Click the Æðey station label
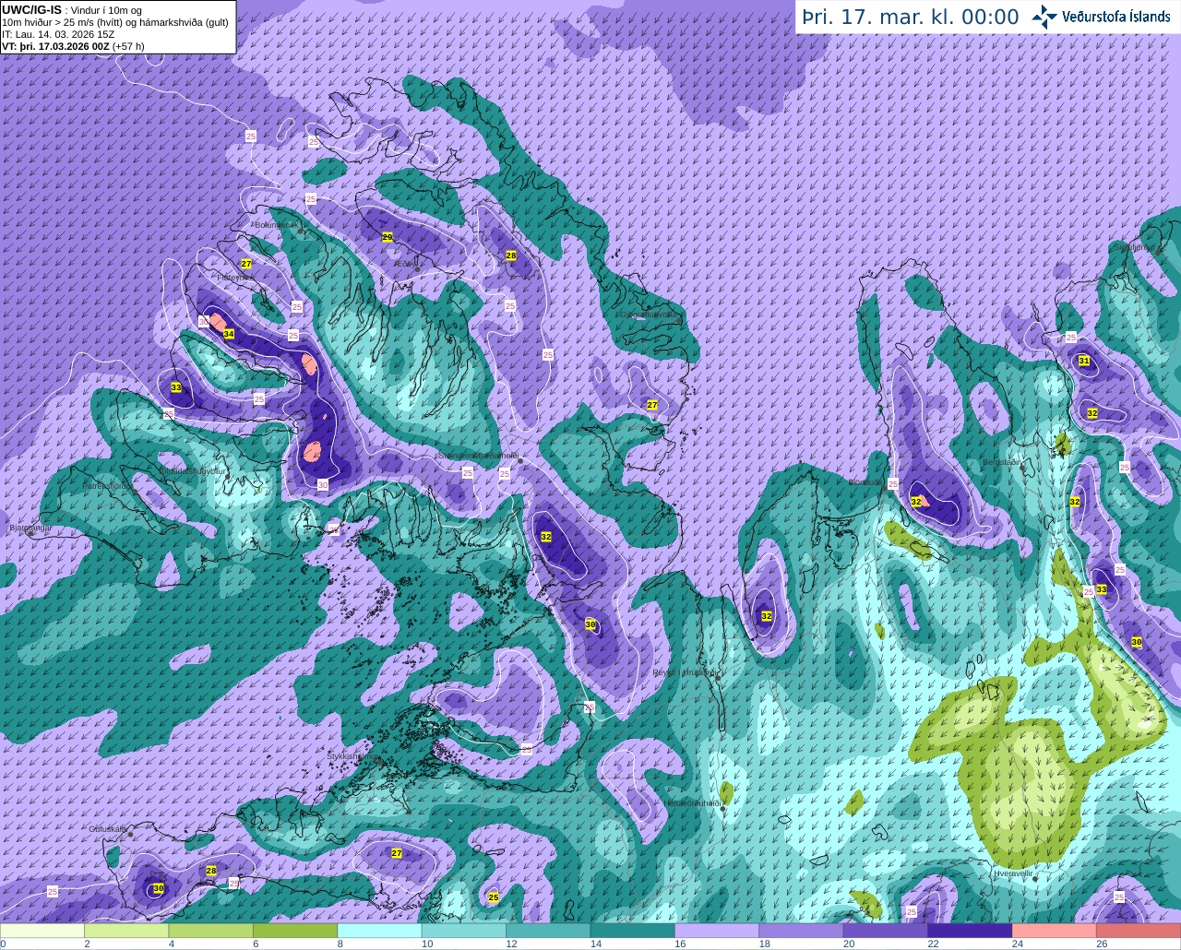Image resolution: width=1181 pixels, height=950 pixels. pos(405,264)
